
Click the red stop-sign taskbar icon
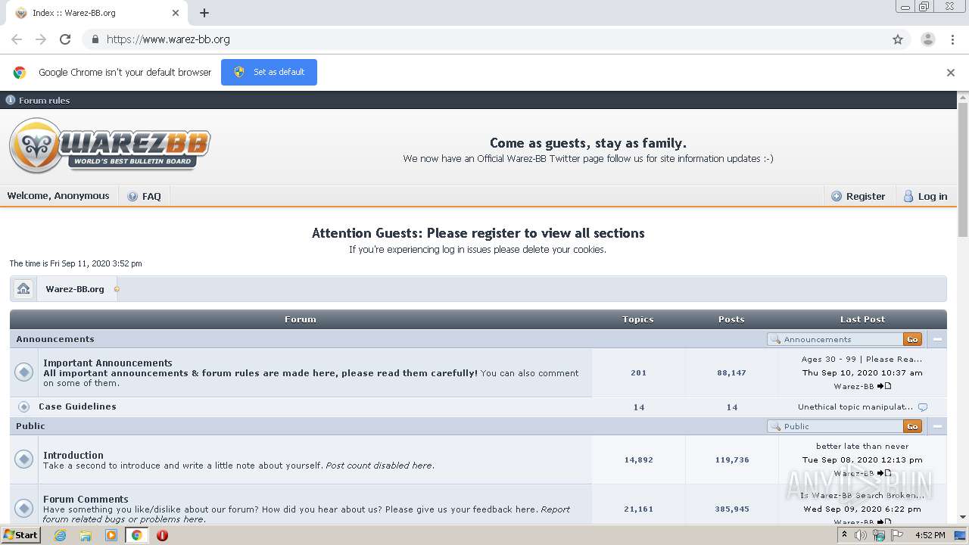[x=162, y=535]
